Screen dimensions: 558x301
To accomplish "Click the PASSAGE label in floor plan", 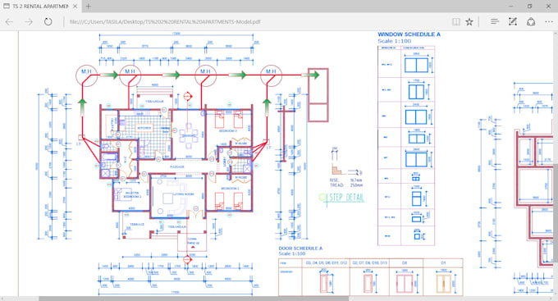I will coord(177,166).
